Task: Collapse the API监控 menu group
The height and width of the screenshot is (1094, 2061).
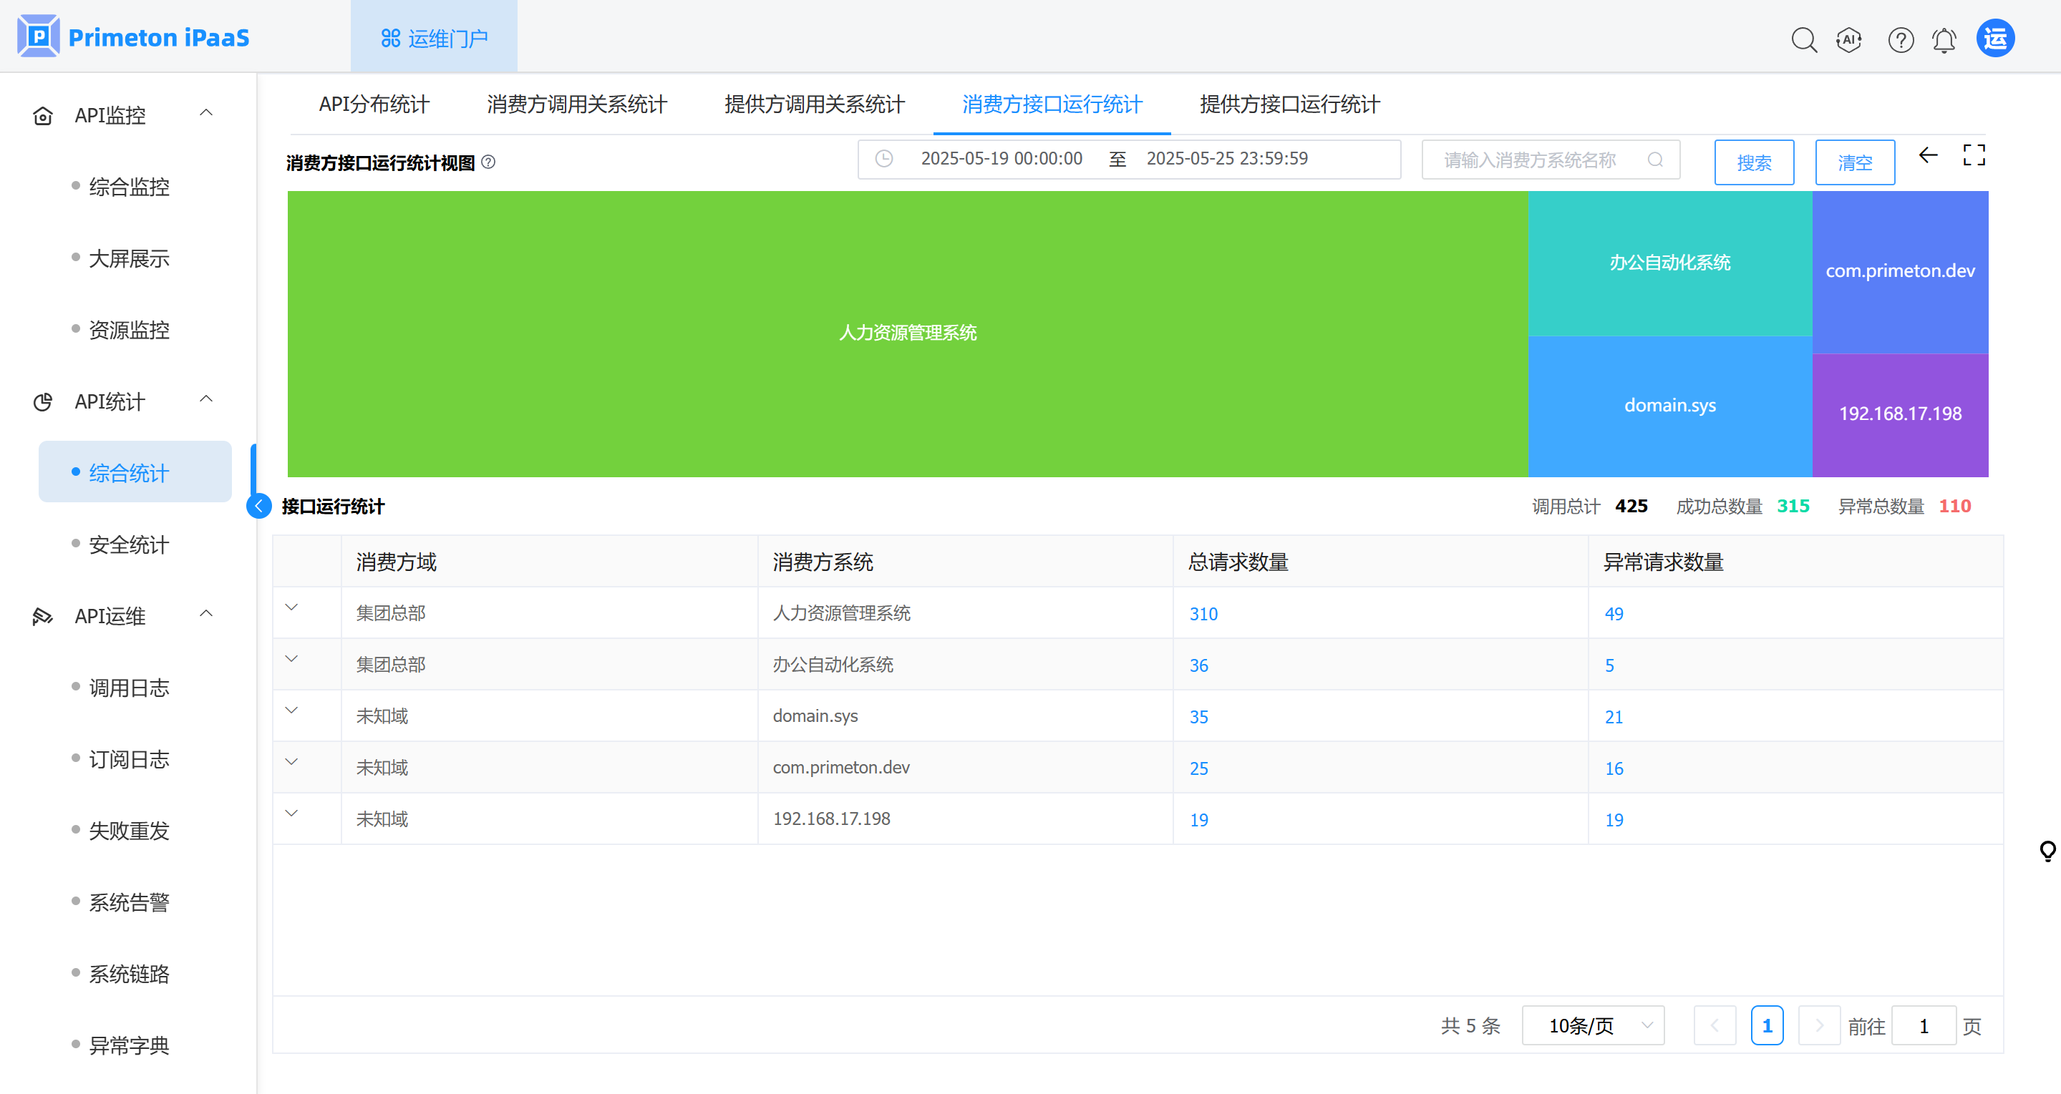Action: pos(205,113)
